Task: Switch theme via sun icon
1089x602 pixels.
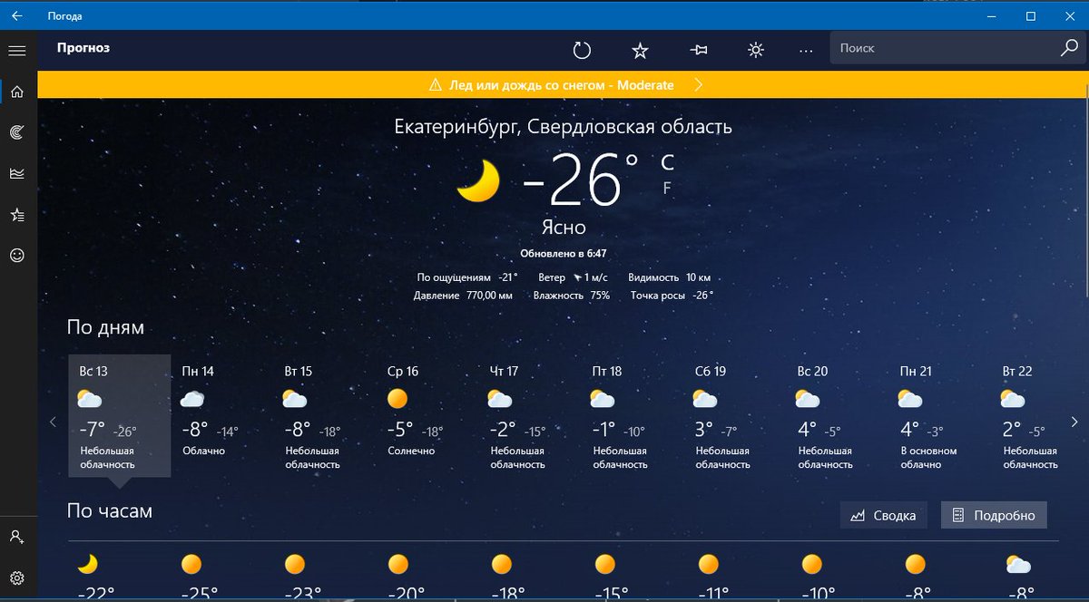Action: click(x=755, y=51)
